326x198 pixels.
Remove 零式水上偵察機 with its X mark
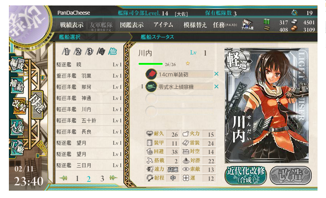tap(216, 86)
